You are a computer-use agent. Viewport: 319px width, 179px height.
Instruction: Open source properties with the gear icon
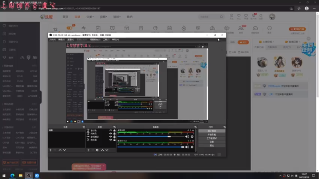coord(97,150)
